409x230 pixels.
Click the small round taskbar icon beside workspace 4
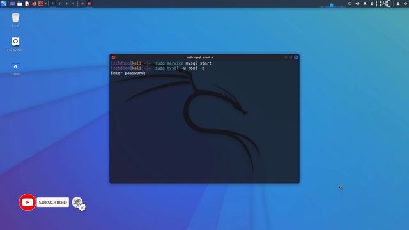[x=82, y=4]
